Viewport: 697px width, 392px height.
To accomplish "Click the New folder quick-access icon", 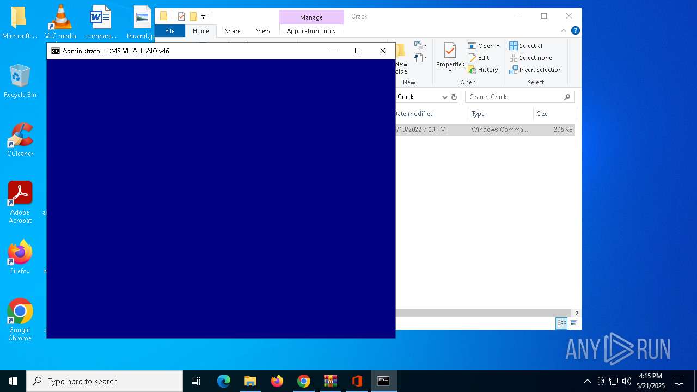I will [x=193, y=16].
